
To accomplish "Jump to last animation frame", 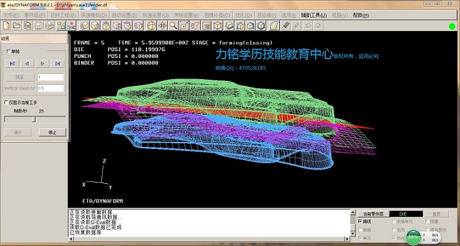I will point(57,64).
